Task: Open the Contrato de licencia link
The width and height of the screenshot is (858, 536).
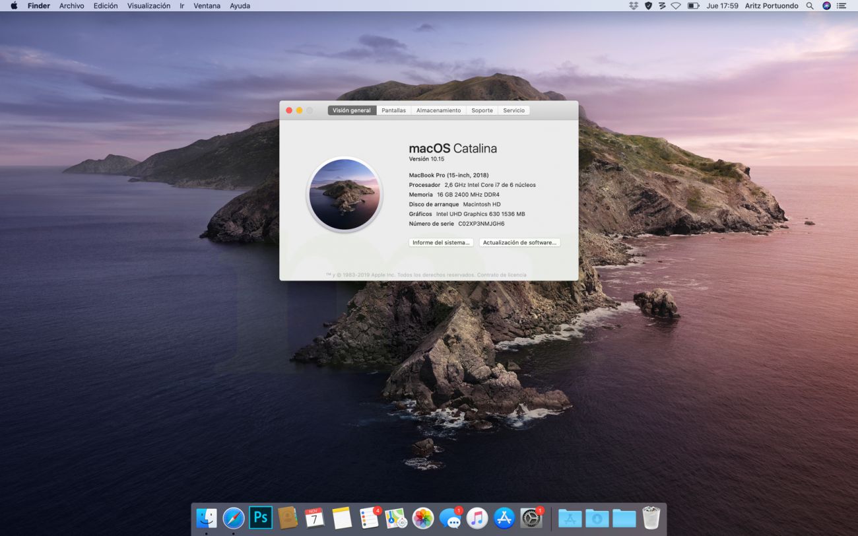Action: [x=502, y=275]
